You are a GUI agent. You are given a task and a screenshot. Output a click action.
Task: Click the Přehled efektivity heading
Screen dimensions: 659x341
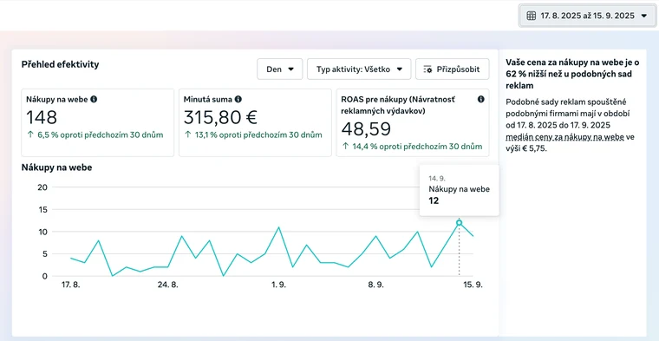[60, 64]
